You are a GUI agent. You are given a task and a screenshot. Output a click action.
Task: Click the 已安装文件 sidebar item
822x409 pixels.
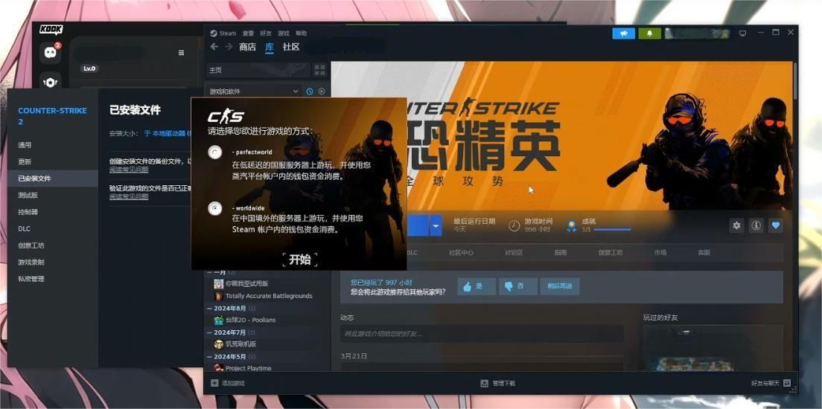52,178
